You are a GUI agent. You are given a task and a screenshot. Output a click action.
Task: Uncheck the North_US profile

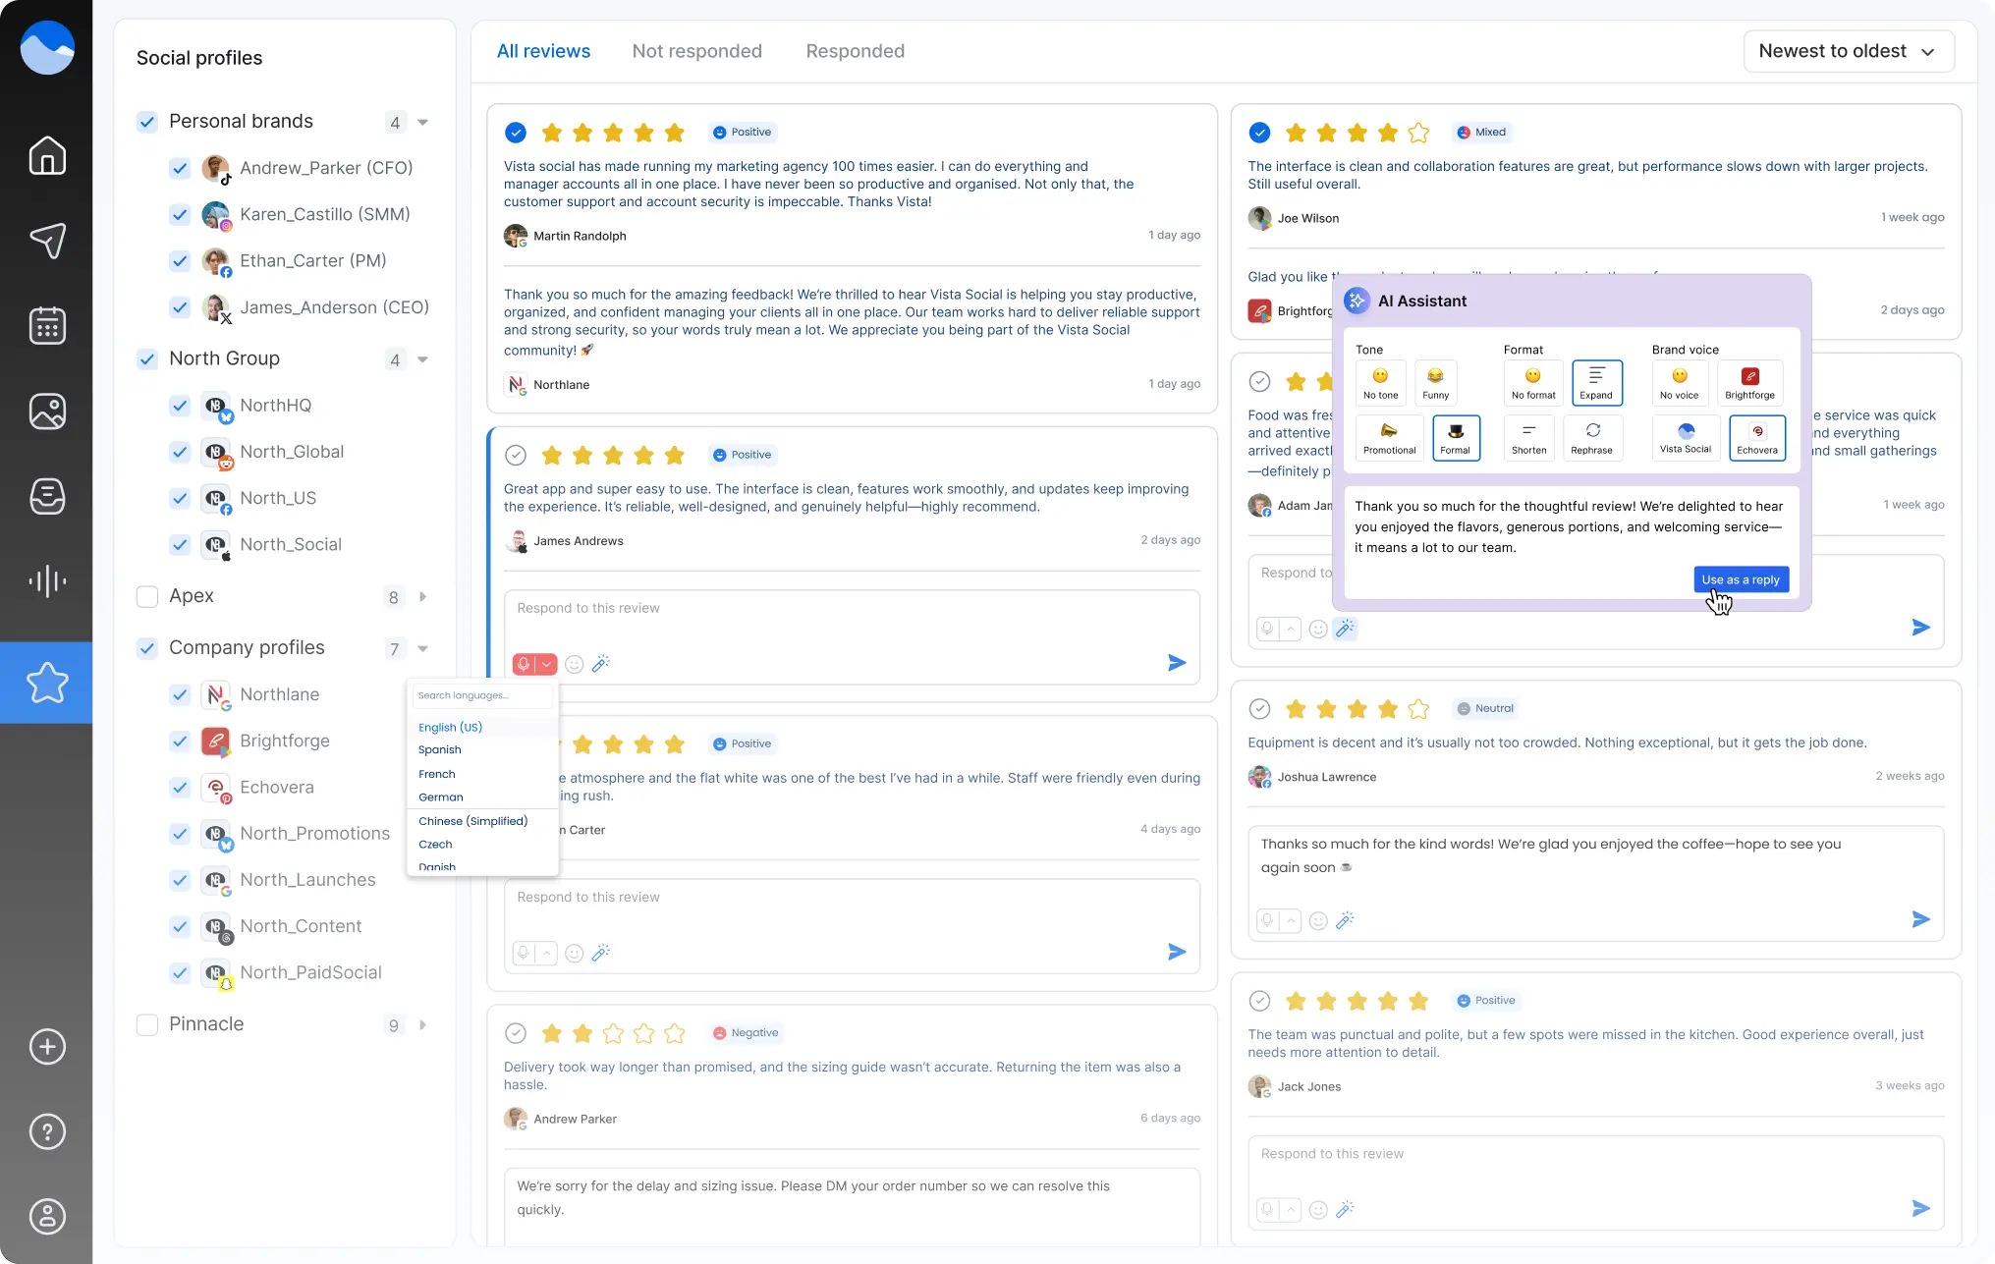pyautogui.click(x=180, y=498)
